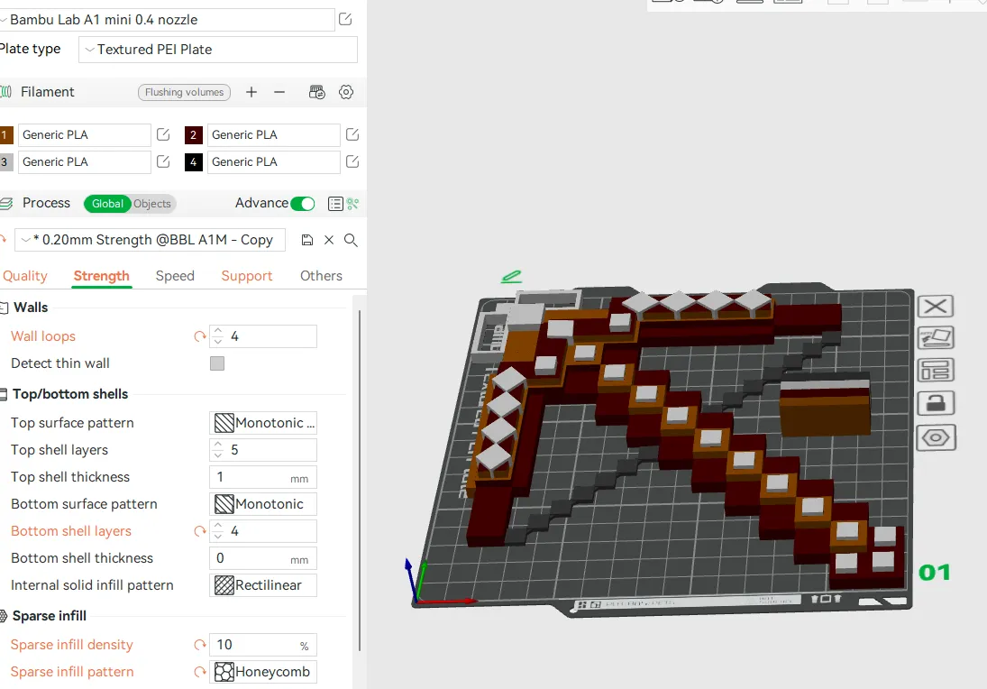This screenshot has width=987, height=689.
Task: Sync filament list from AMS icon
Action: pos(316,91)
